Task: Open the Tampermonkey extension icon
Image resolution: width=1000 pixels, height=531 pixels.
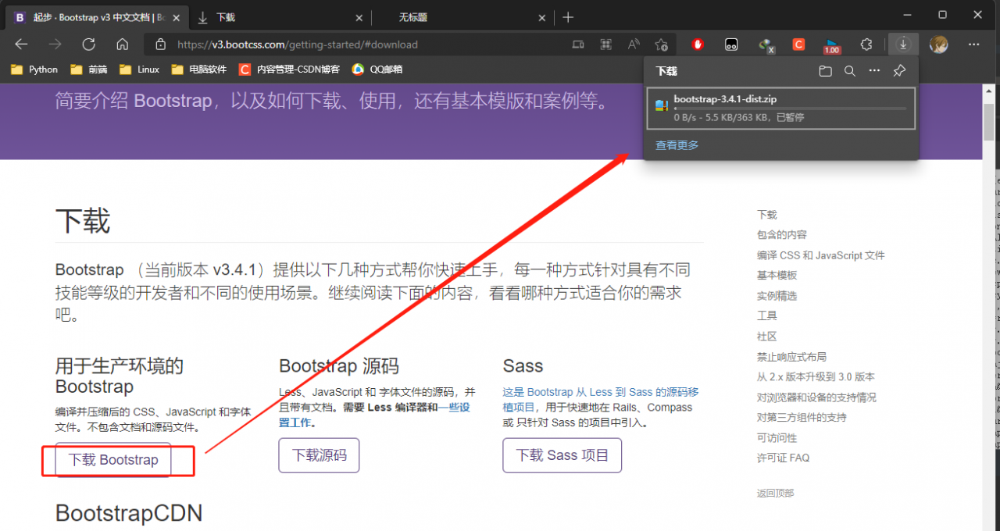Action: tap(731, 45)
